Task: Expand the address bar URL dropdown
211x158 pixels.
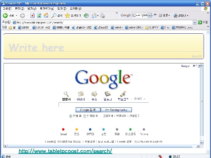Action: point(195,23)
